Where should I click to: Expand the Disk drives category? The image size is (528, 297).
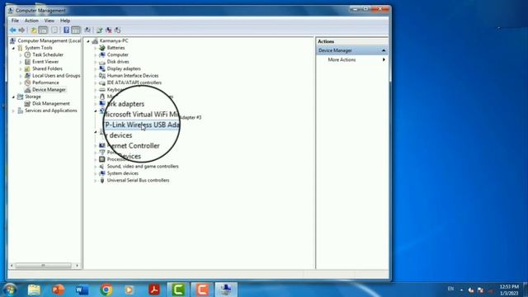coord(96,62)
